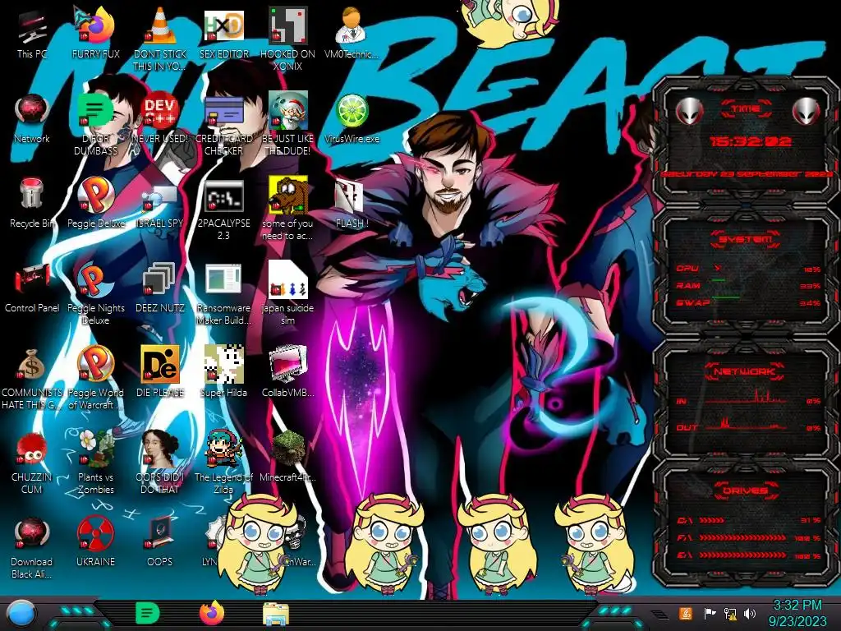Image resolution: width=841 pixels, height=631 pixels.
Task: Launch VirusWire.exe lime icon
Action: [352, 119]
